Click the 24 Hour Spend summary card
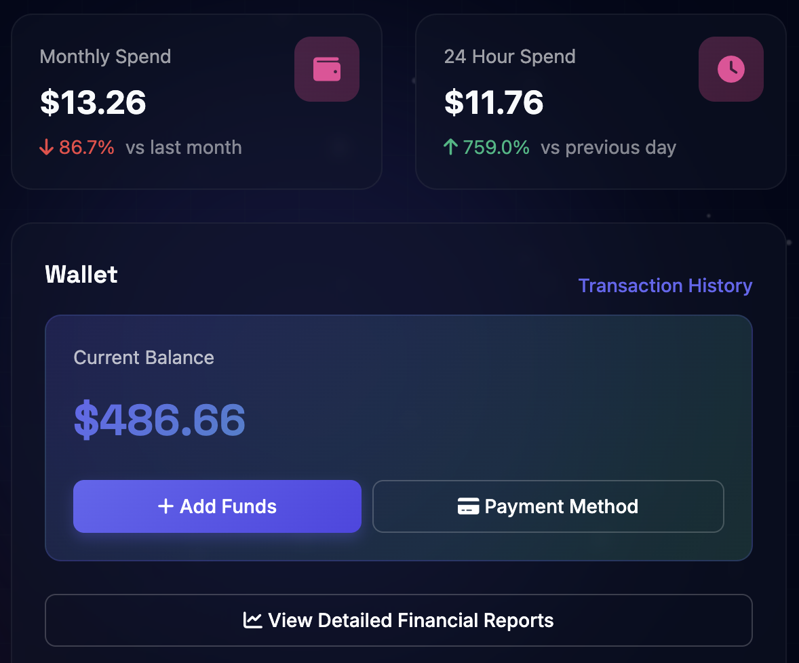The image size is (799, 663). click(601, 100)
